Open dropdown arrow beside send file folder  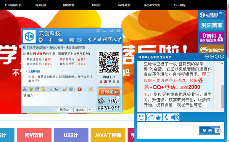tap(65, 40)
